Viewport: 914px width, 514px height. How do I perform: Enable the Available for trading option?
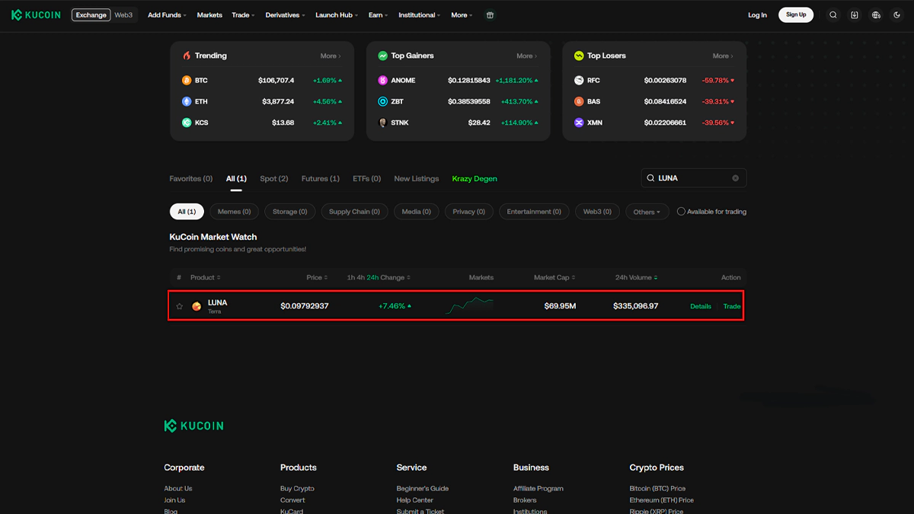click(x=681, y=212)
